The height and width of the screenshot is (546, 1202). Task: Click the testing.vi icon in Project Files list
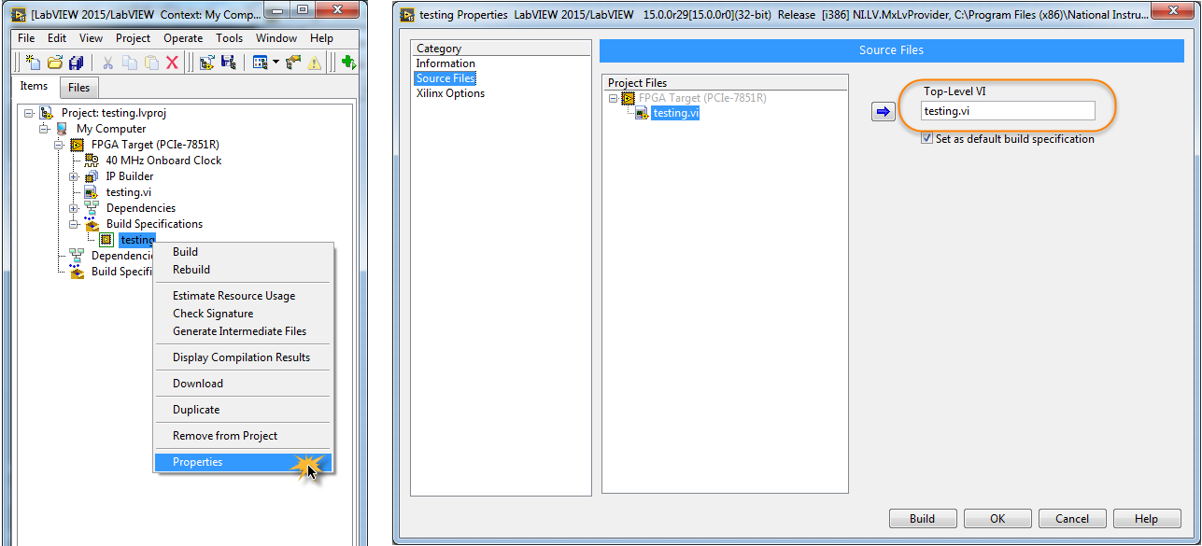point(643,113)
